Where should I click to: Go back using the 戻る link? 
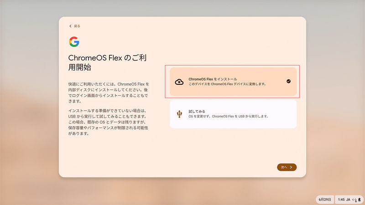[74, 26]
